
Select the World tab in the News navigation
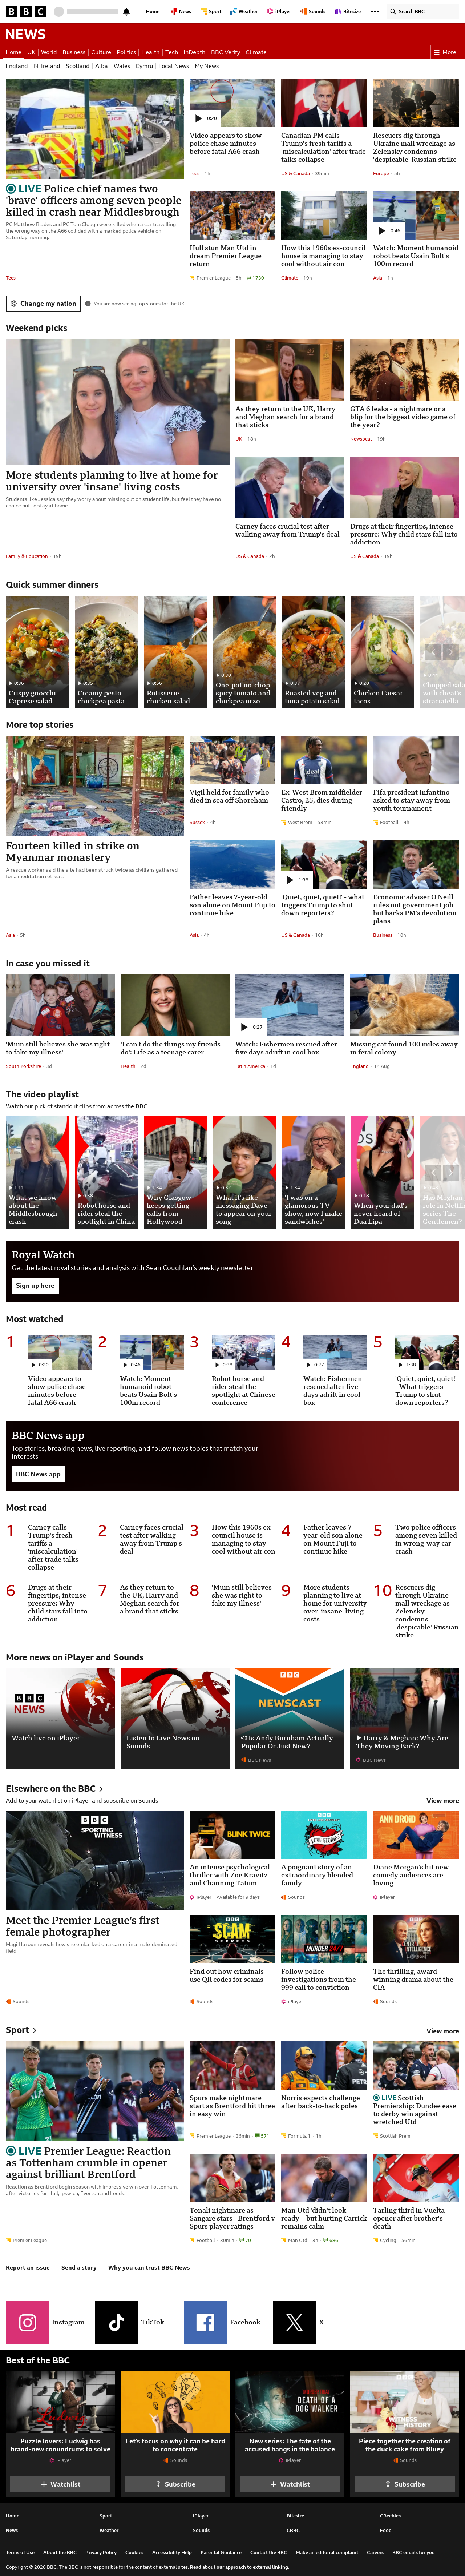click(x=49, y=52)
